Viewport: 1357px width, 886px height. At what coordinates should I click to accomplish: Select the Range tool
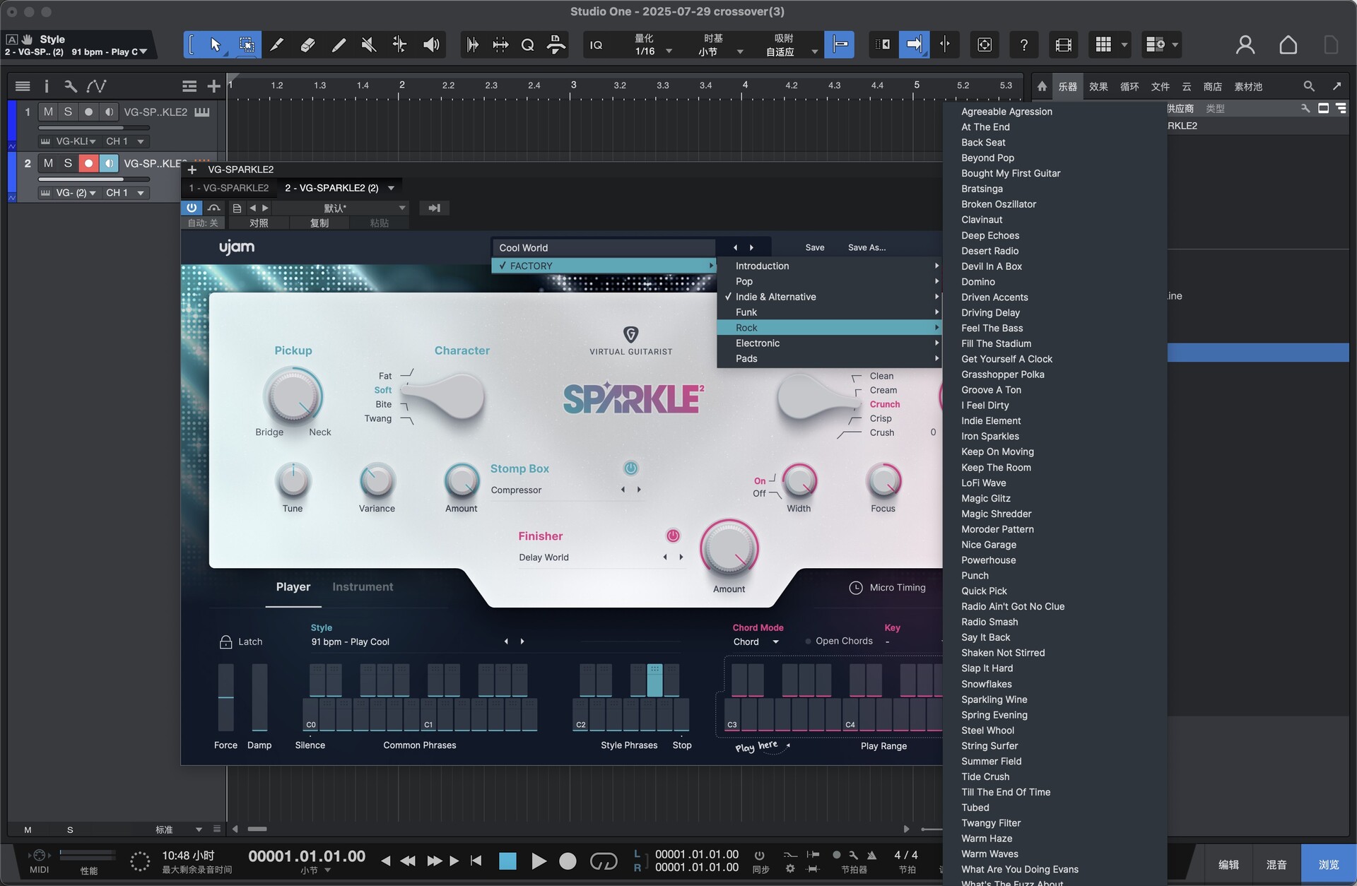tap(246, 45)
